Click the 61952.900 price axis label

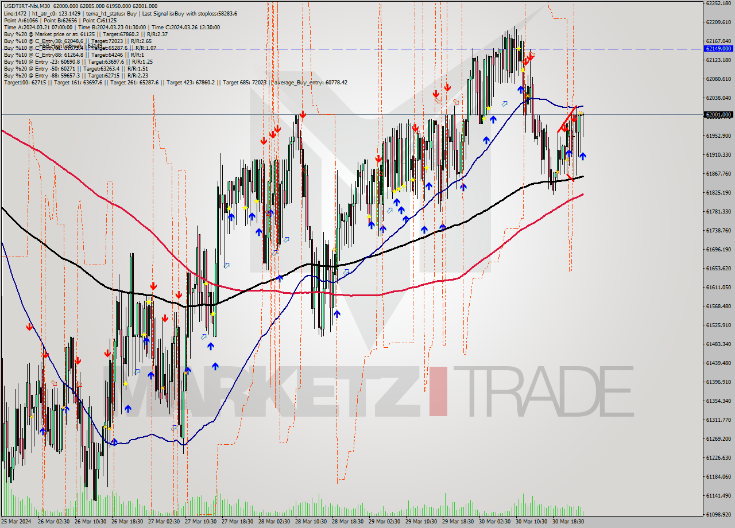click(x=718, y=135)
